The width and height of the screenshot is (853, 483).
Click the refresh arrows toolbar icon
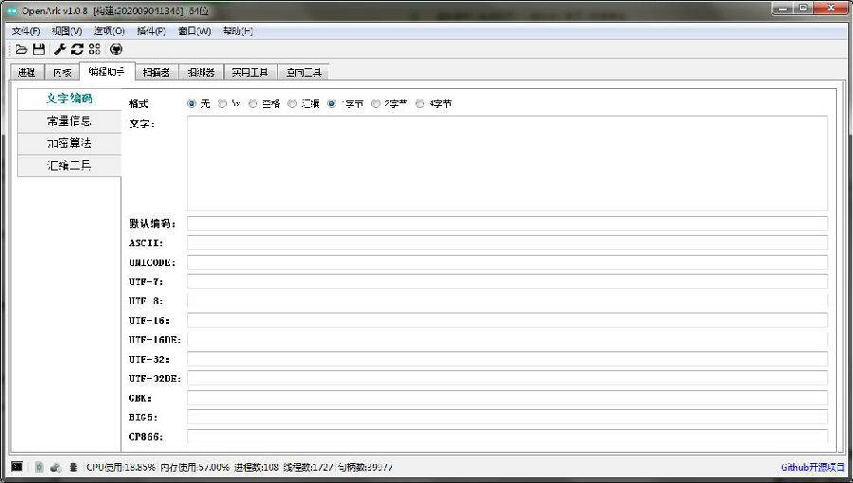click(x=77, y=49)
